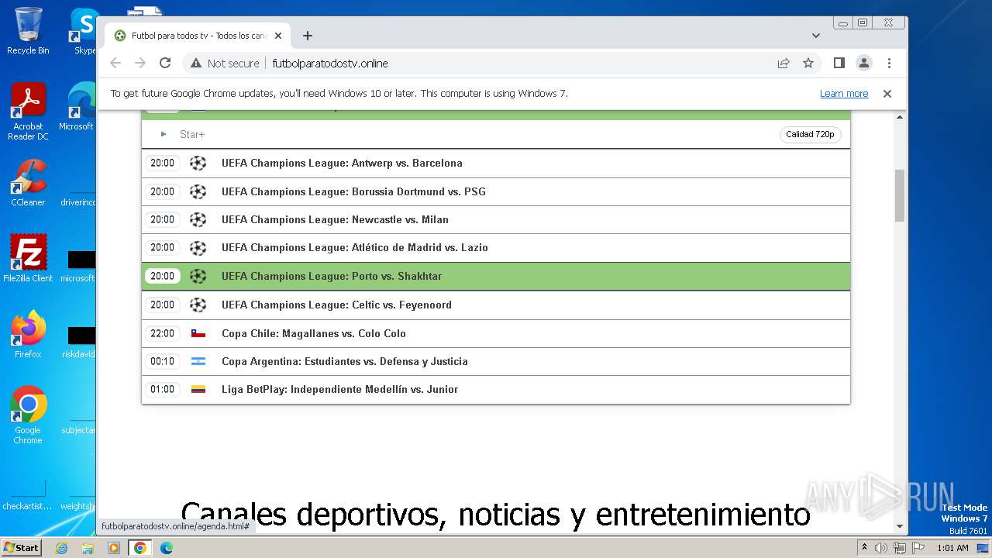Viewport: 992px width, 558px height.
Task: Open Acrobat Reader DC desktop icon
Action: (x=28, y=112)
